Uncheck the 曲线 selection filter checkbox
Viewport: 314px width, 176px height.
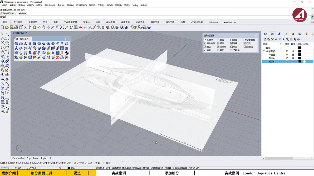[x=218, y=40]
